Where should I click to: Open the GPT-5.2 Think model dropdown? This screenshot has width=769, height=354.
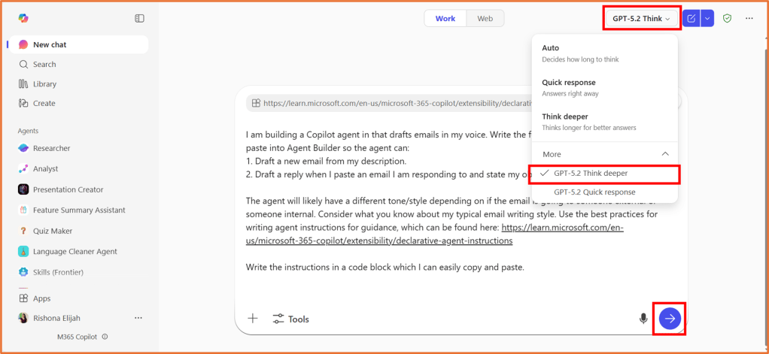pos(641,19)
